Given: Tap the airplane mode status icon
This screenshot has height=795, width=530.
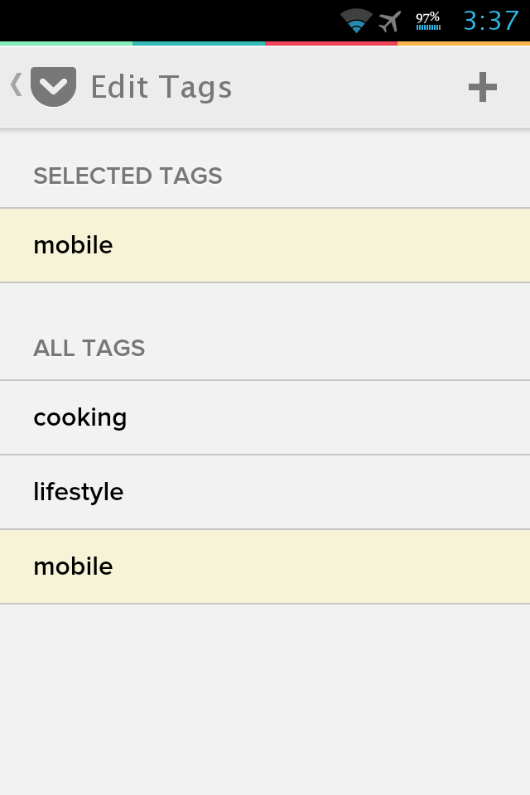Looking at the screenshot, I should [389, 22].
